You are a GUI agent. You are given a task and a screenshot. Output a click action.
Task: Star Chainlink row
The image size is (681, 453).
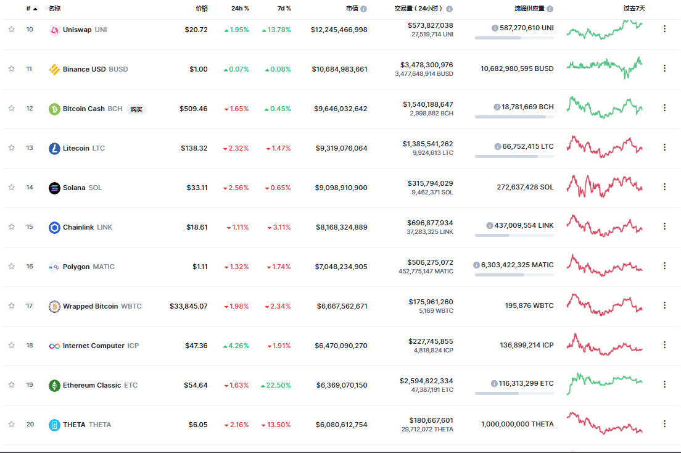(11, 227)
